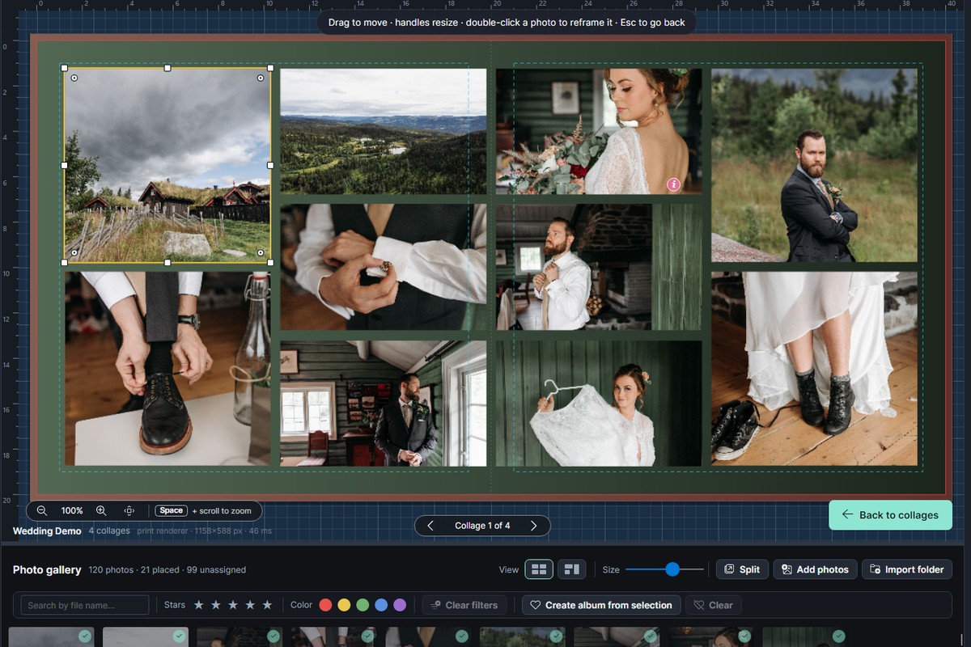Click Create album from selection
The height and width of the screenshot is (647, 971).
pyautogui.click(x=601, y=605)
